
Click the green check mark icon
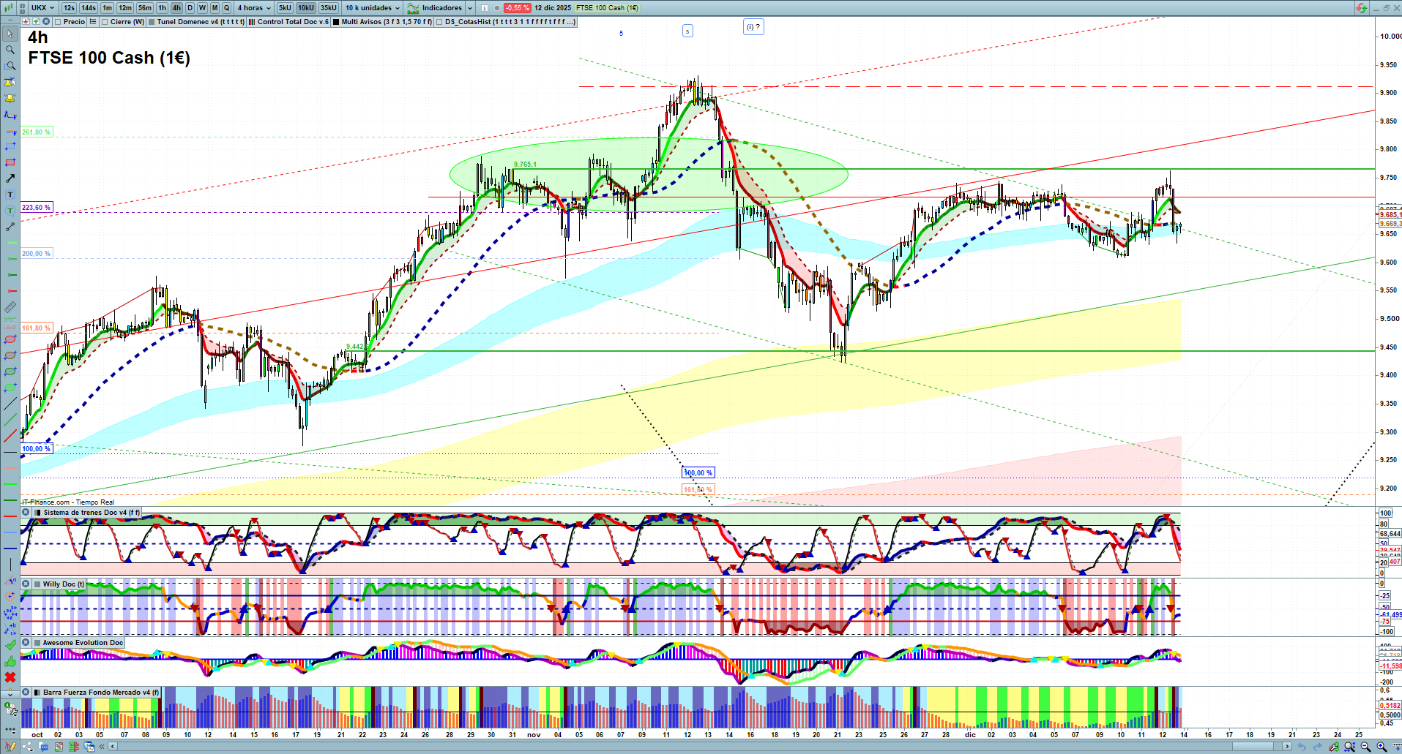[10, 645]
